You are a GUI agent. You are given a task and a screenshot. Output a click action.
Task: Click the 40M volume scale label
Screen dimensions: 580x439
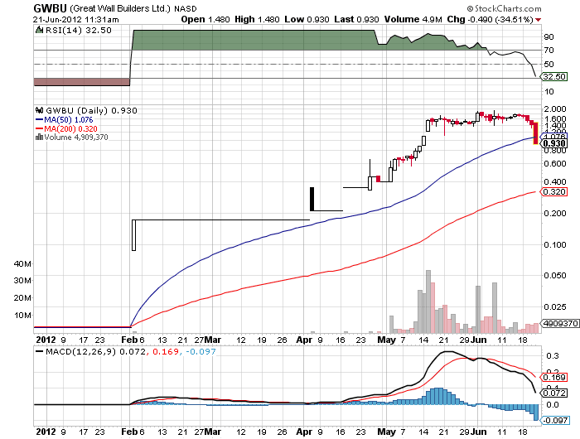(x=22, y=263)
